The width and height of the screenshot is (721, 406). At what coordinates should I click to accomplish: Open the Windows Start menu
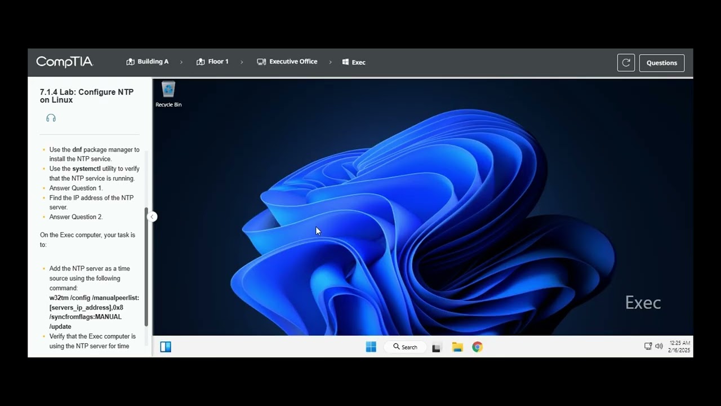pos(371,347)
